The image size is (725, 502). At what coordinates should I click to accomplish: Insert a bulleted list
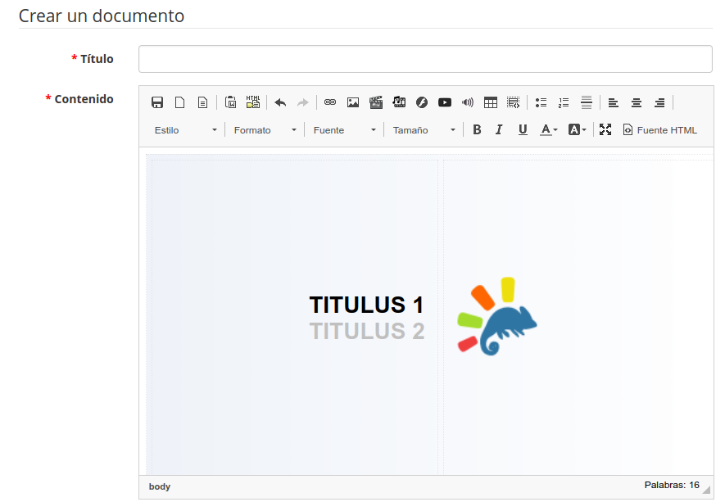(x=541, y=102)
